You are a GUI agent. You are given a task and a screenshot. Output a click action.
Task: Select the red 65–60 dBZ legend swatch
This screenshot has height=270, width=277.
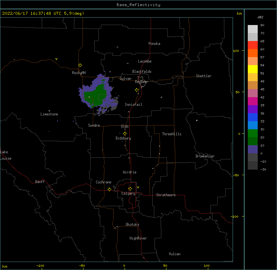click(x=253, y=45)
